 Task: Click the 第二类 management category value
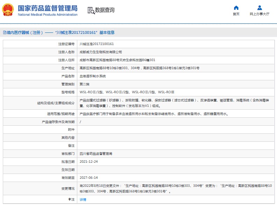point(85,84)
